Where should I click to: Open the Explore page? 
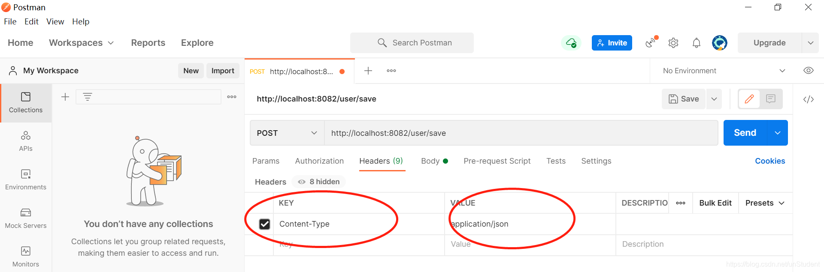click(x=197, y=43)
